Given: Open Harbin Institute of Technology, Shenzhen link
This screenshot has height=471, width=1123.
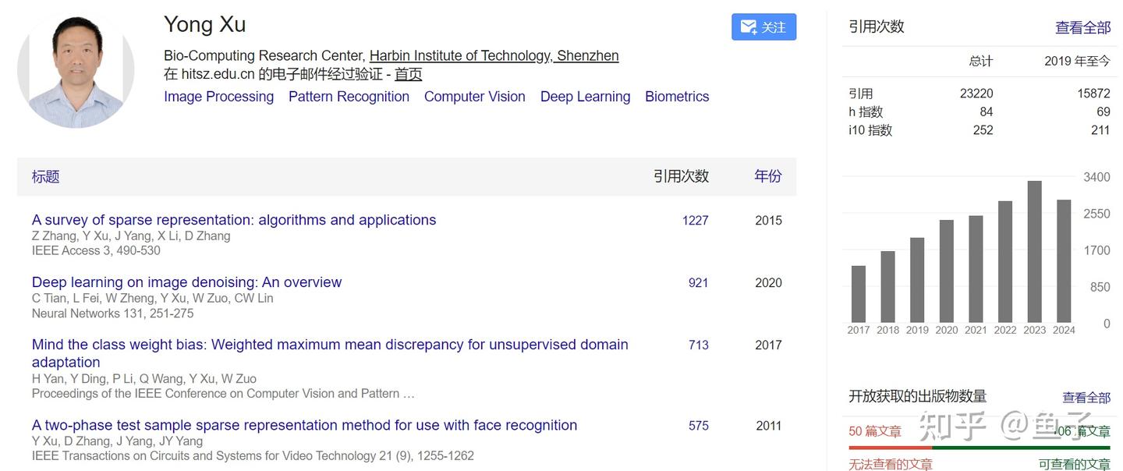Looking at the screenshot, I should pos(494,55).
